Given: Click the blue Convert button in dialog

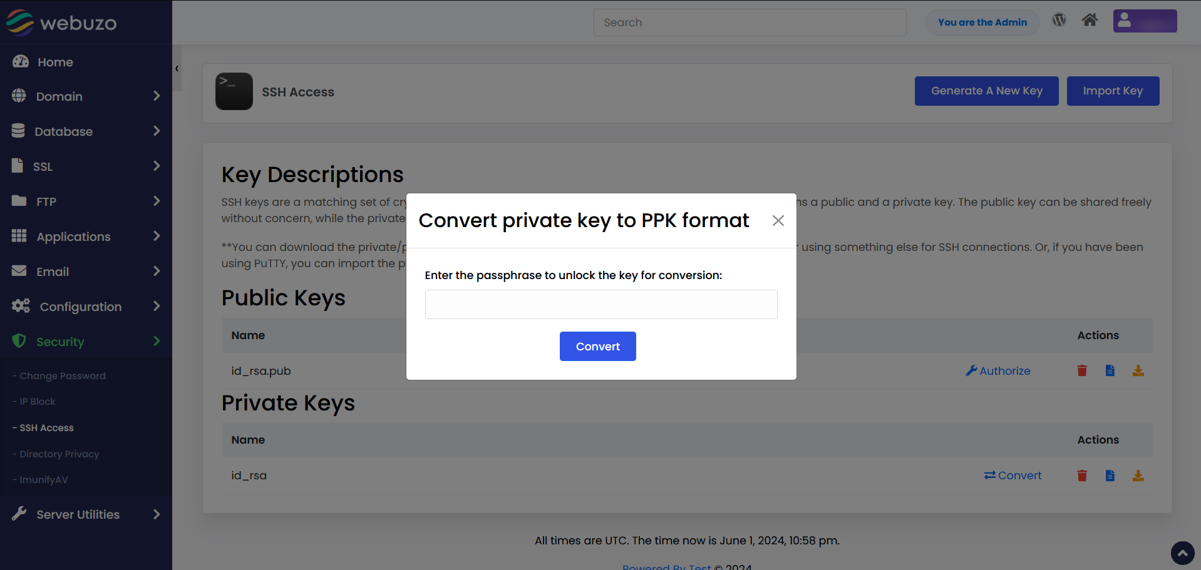Looking at the screenshot, I should pyautogui.click(x=597, y=346).
